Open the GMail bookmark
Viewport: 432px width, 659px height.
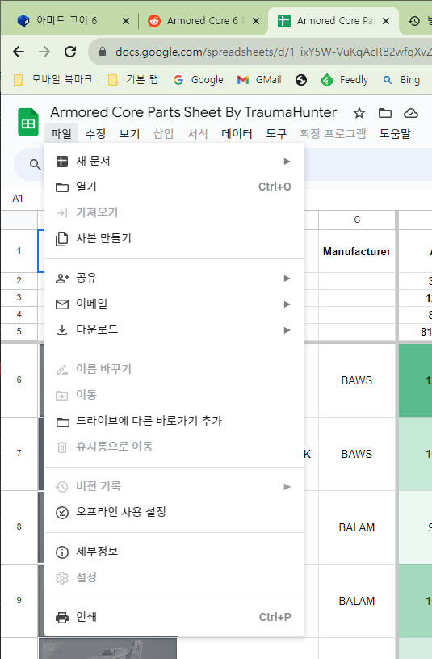tap(259, 80)
